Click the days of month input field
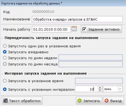The width and height of the screenshot is (126, 106). 91,64
